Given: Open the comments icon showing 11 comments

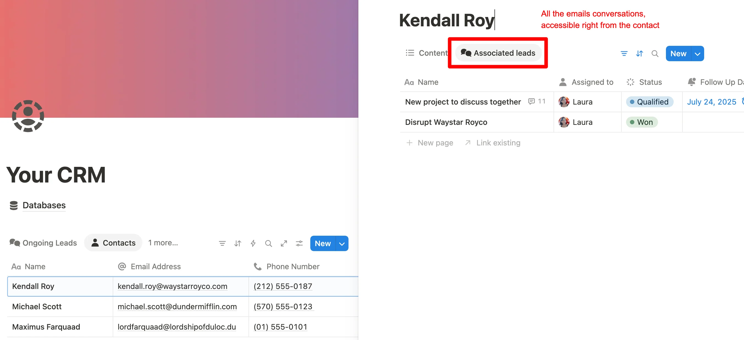Looking at the screenshot, I should click(x=532, y=102).
